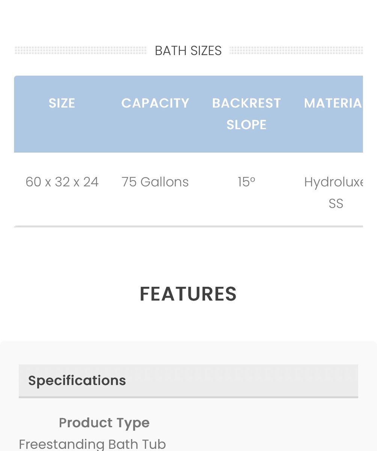
Task: Click the FEATURES heading
Action: (188, 294)
